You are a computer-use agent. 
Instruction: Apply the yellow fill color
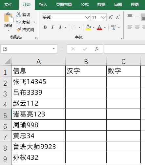pyautogui.click(x=88, y=27)
